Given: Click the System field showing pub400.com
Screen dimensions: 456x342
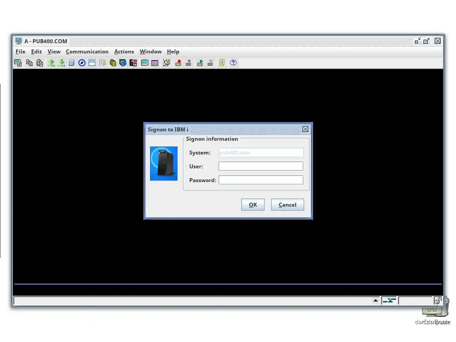Looking at the screenshot, I should click(x=261, y=152).
